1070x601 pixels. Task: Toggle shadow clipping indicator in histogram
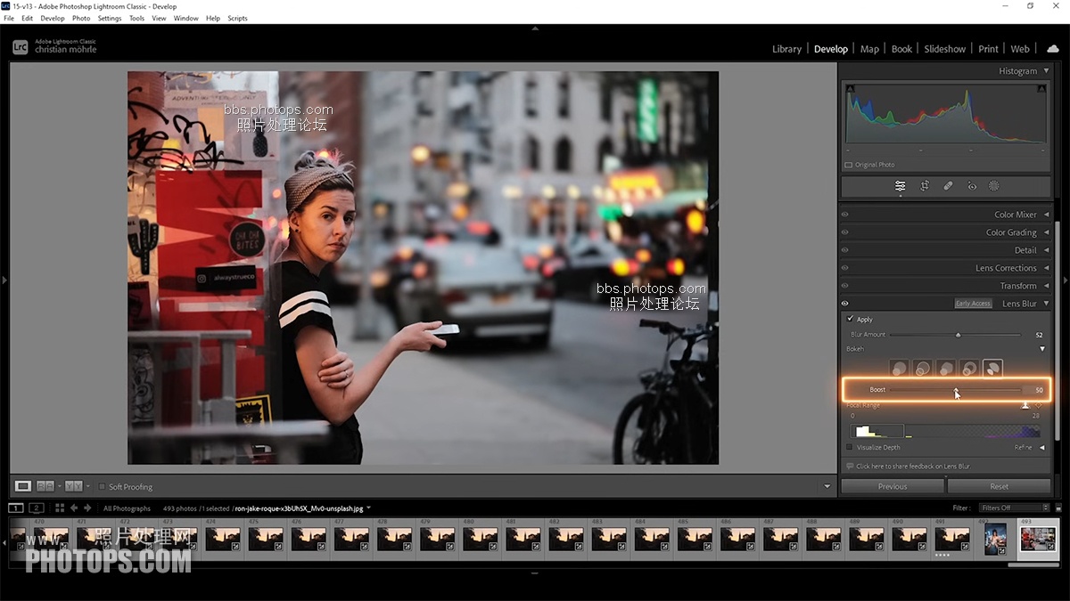click(x=850, y=88)
